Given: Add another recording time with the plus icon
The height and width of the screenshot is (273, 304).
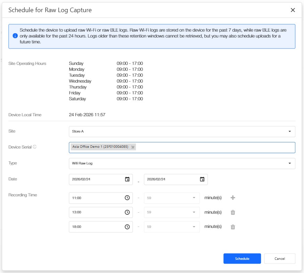Looking at the screenshot, I should tap(233, 198).
